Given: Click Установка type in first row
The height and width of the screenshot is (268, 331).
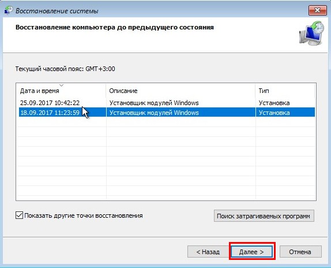Looking at the screenshot, I should pos(274,103).
